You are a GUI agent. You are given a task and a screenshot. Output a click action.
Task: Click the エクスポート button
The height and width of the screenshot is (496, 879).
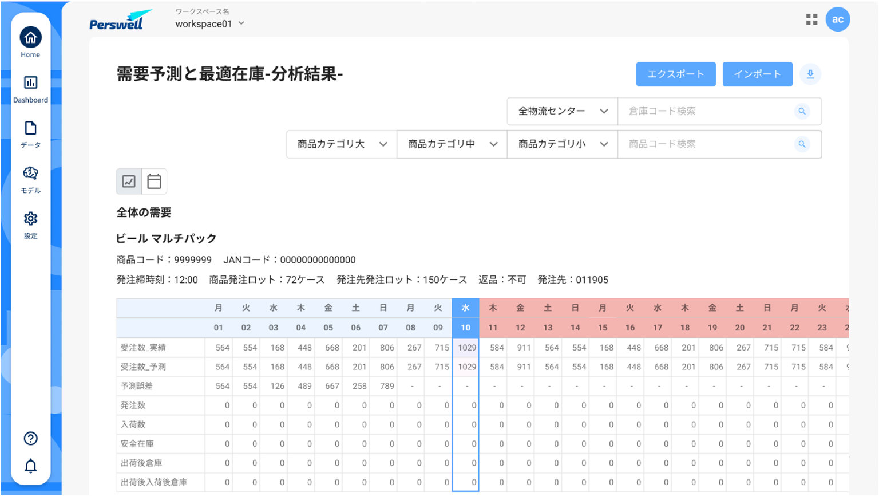[676, 74]
